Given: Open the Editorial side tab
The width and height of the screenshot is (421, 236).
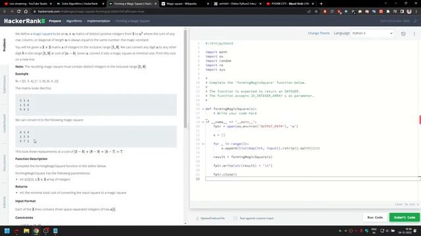Looking at the screenshot, I should click(5, 202).
